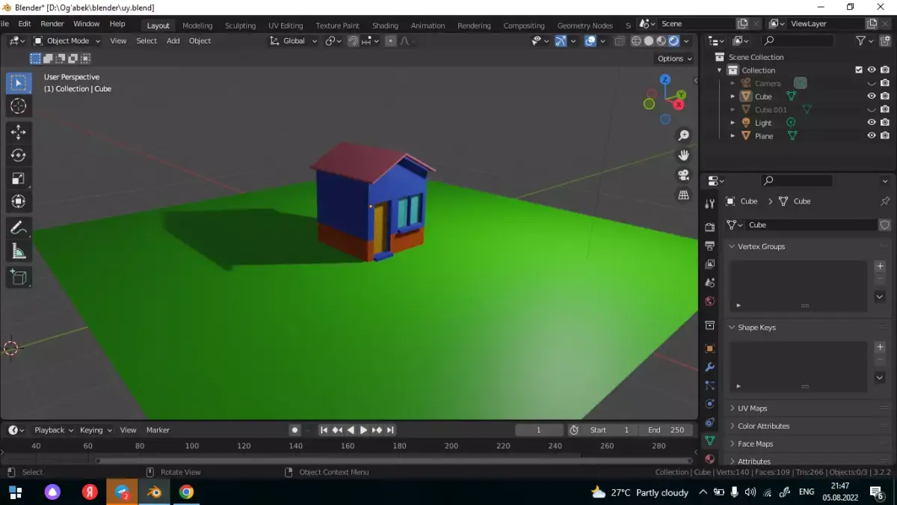The image size is (897, 505).
Task: Switch to the Modeling workspace tab
Action: [197, 25]
